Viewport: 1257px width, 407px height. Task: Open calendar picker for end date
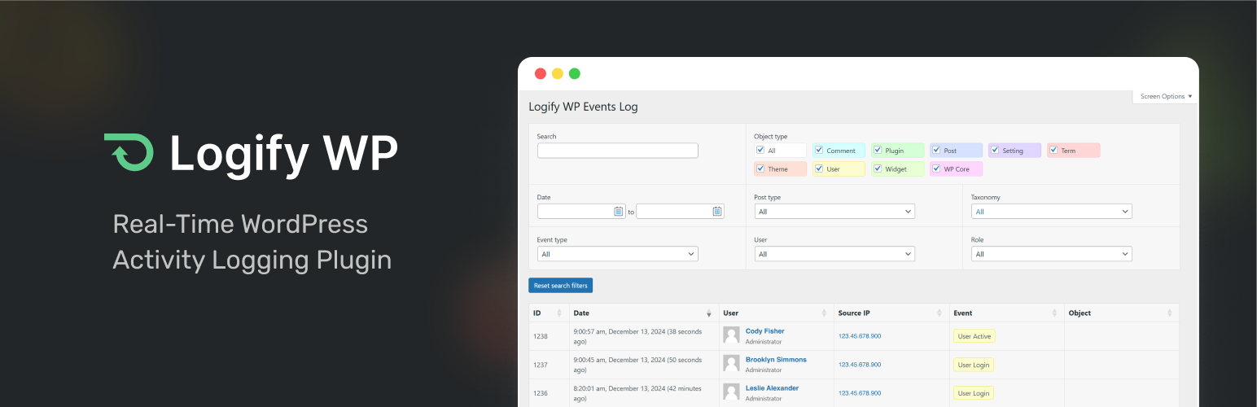(x=717, y=212)
